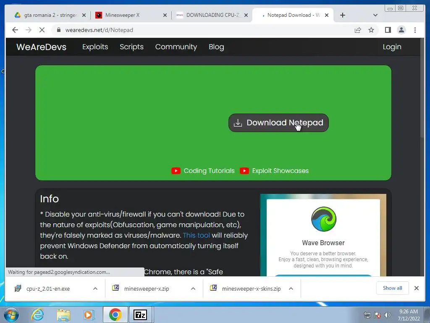Close the gta romania 2 tab
Viewport: 430px width, 323px height.
[x=84, y=15]
